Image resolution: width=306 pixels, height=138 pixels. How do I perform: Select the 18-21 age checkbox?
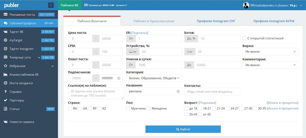click(x=200, y=108)
